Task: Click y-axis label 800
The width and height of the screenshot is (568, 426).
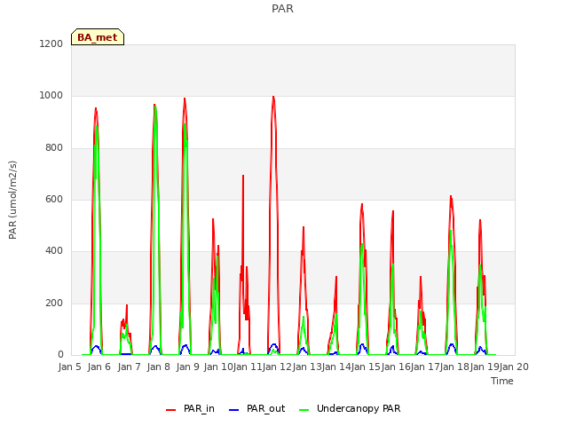Action: coord(54,148)
